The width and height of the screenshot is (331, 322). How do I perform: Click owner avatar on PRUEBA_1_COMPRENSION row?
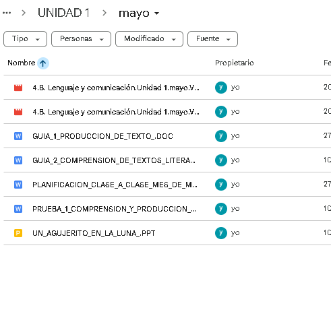click(221, 209)
